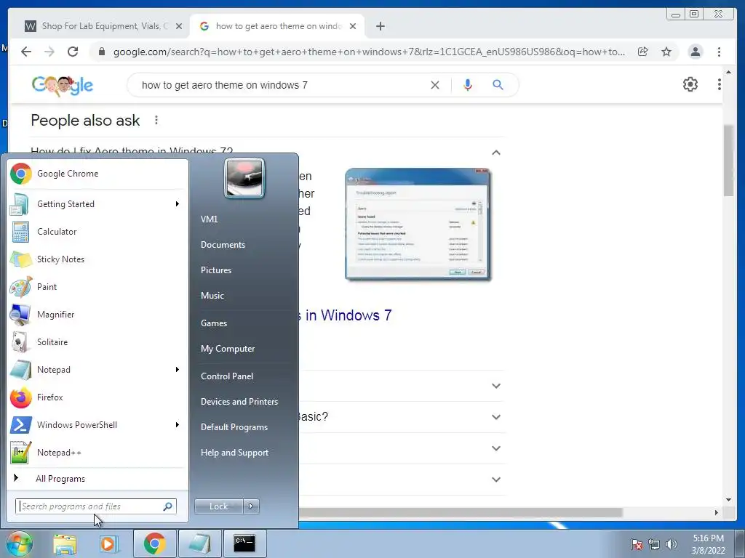745x558 pixels.
Task: Expand Windows PowerShell jump list arrow
Action: click(178, 424)
